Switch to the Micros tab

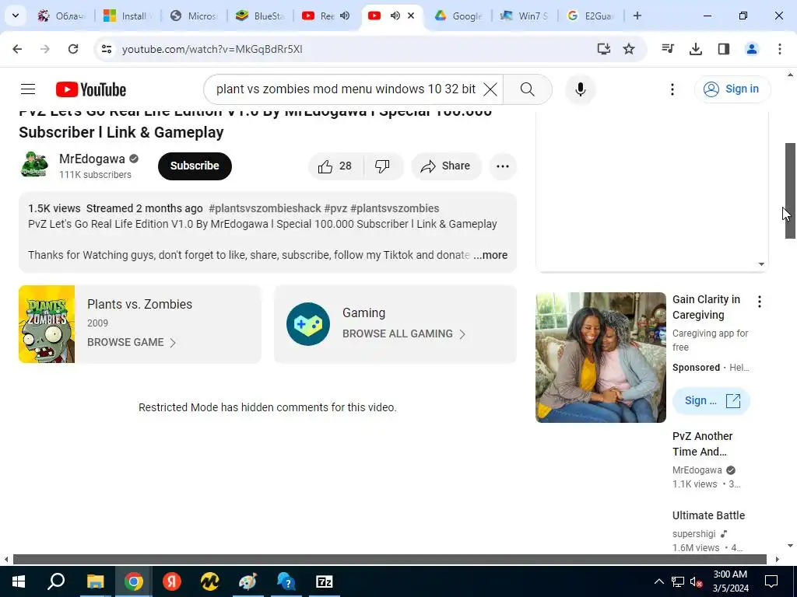tap(194, 16)
